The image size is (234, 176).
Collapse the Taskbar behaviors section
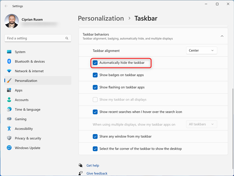coord(222,36)
